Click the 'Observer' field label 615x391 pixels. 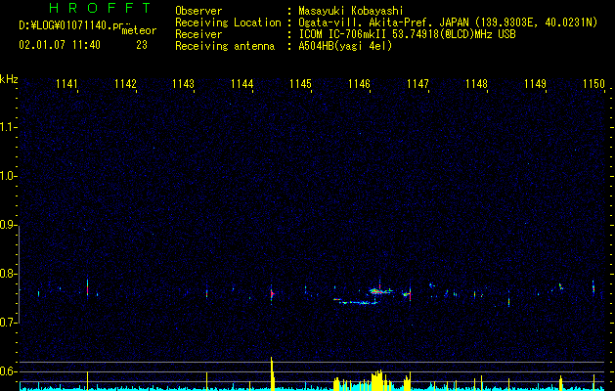coord(198,11)
